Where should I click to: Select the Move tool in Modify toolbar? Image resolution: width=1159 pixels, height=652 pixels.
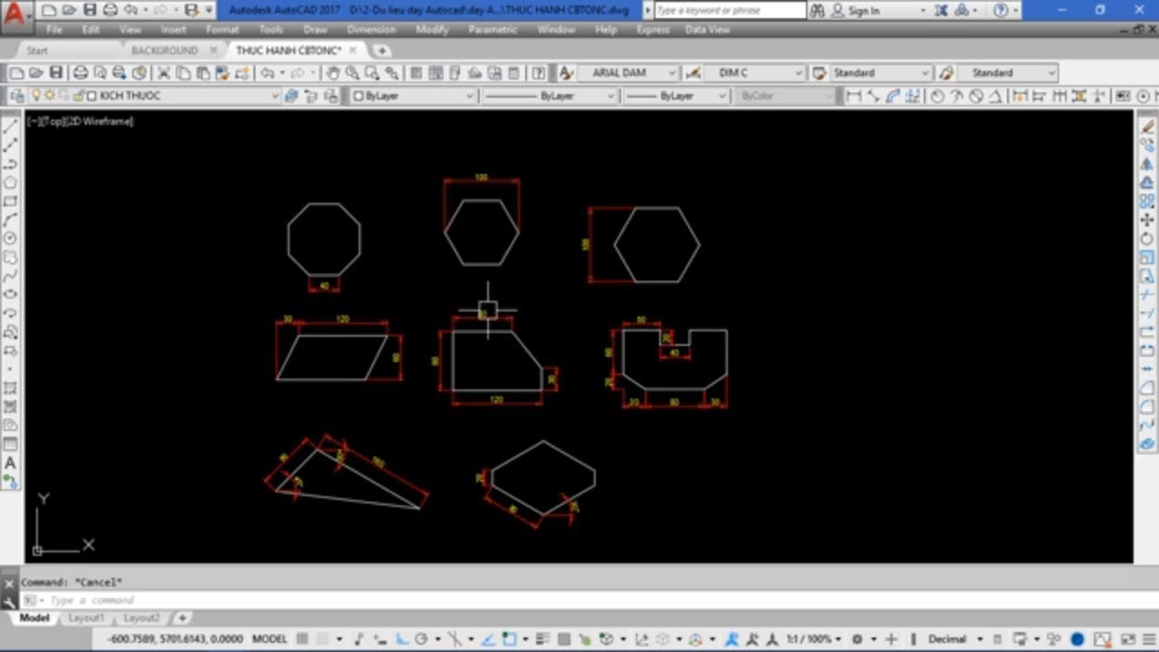tap(1147, 220)
